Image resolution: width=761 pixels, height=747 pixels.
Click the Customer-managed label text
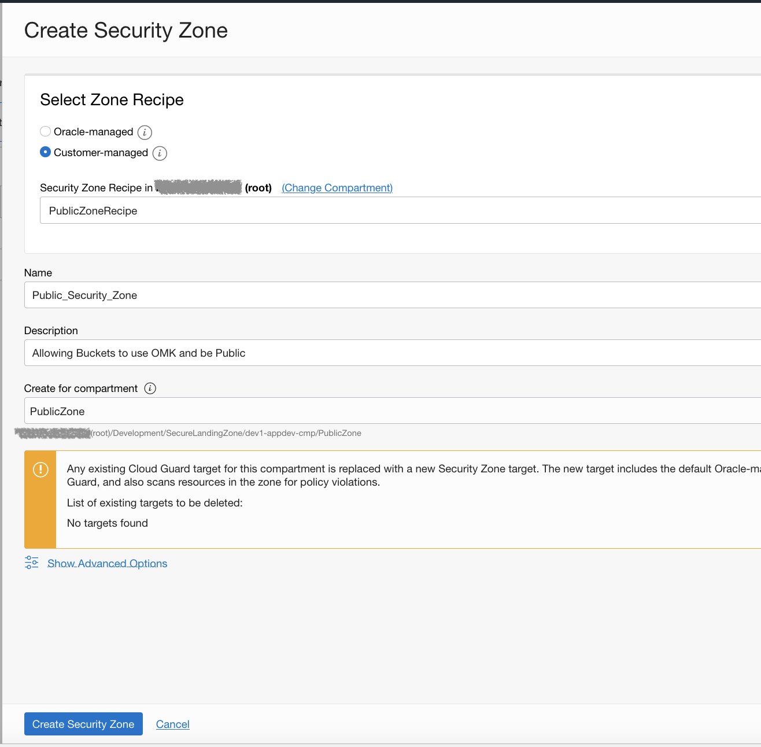point(101,153)
